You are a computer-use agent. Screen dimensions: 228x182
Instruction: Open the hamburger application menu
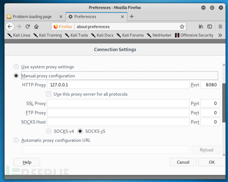pos(220,27)
